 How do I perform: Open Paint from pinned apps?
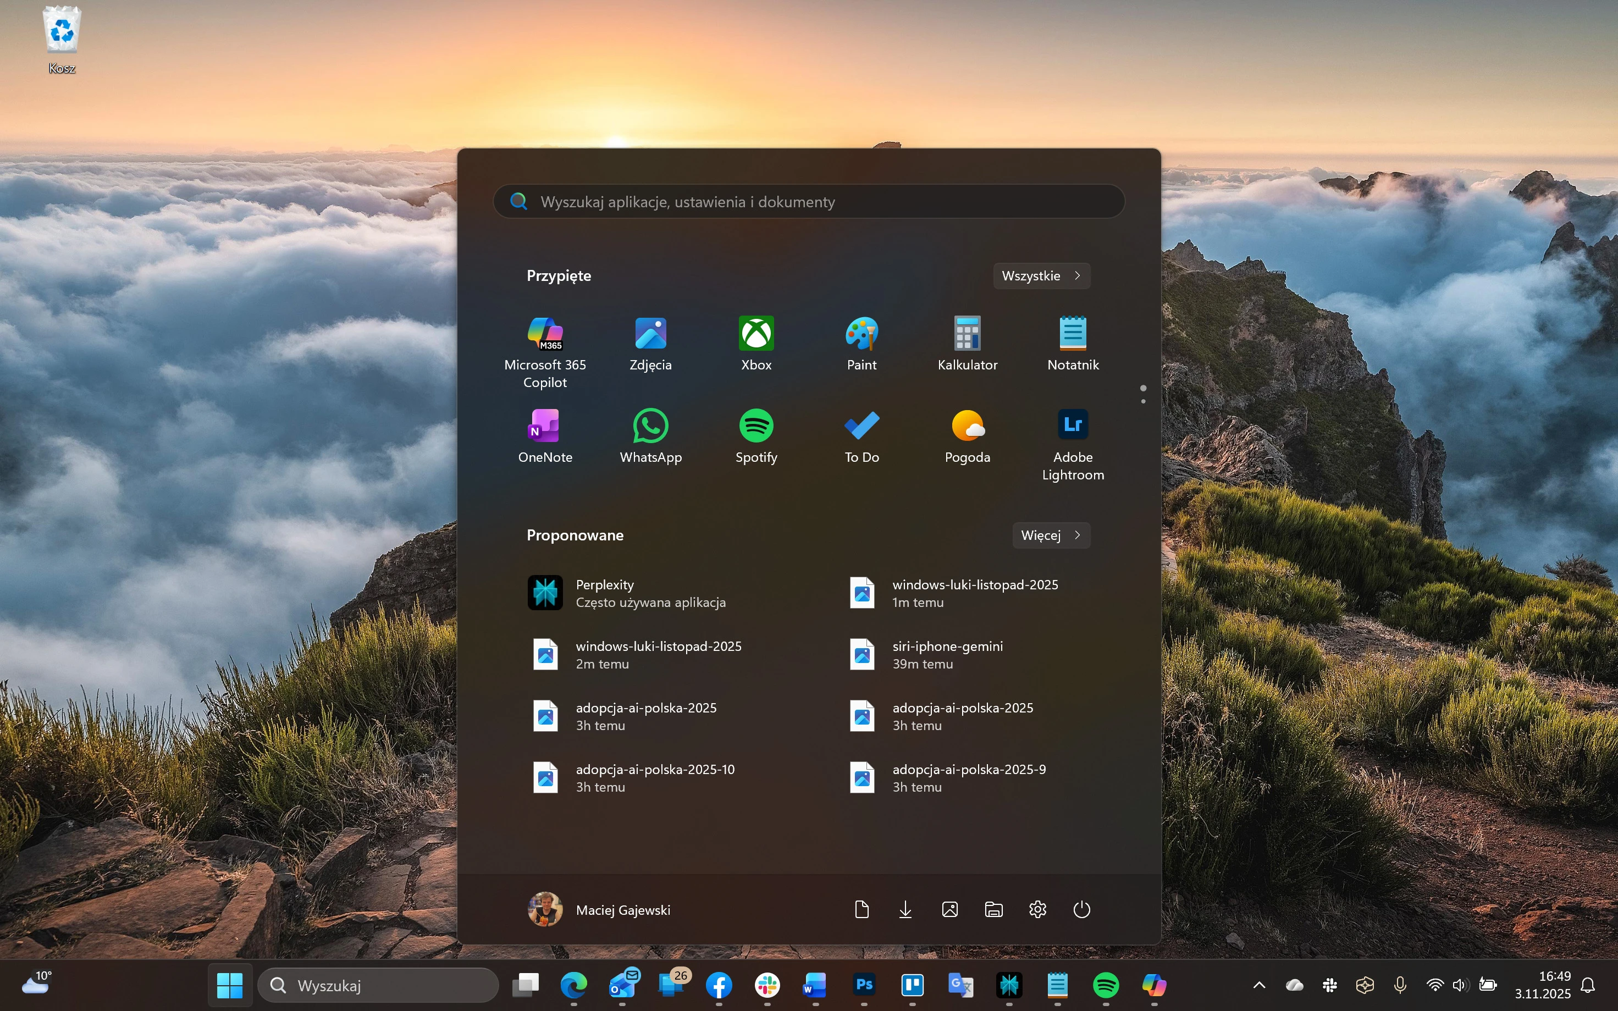click(x=861, y=334)
